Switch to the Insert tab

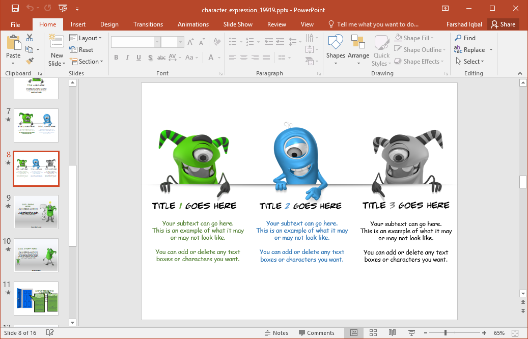[x=78, y=24]
